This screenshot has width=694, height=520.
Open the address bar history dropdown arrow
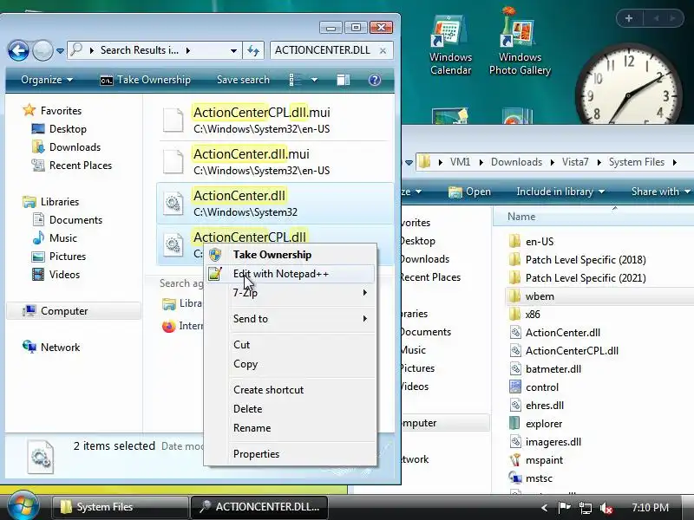pyautogui.click(x=233, y=51)
